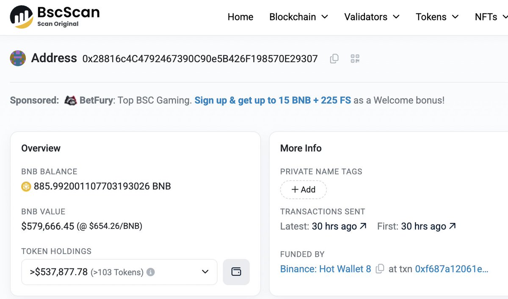508x299 pixels.
Task: Open the token holdings wallet view button
Action: click(x=236, y=272)
